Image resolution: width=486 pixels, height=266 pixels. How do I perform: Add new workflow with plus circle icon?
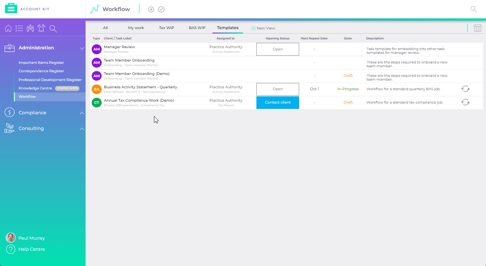151,9
